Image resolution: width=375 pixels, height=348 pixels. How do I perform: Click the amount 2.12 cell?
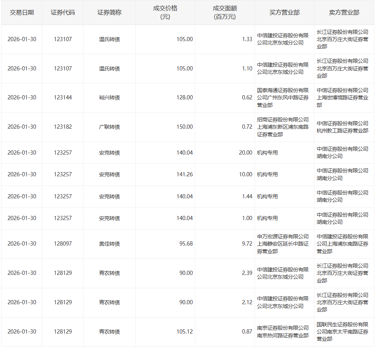(x=225, y=302)
